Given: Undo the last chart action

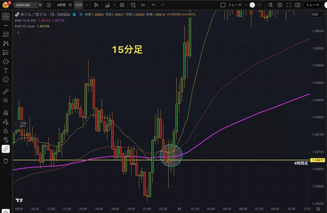Looking at the screenshot, I should [153, 5].
